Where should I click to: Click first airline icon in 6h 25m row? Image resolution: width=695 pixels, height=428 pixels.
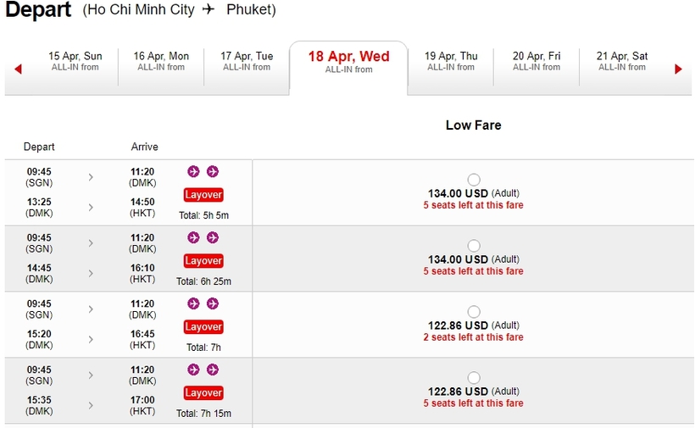[x=193, y=237]
